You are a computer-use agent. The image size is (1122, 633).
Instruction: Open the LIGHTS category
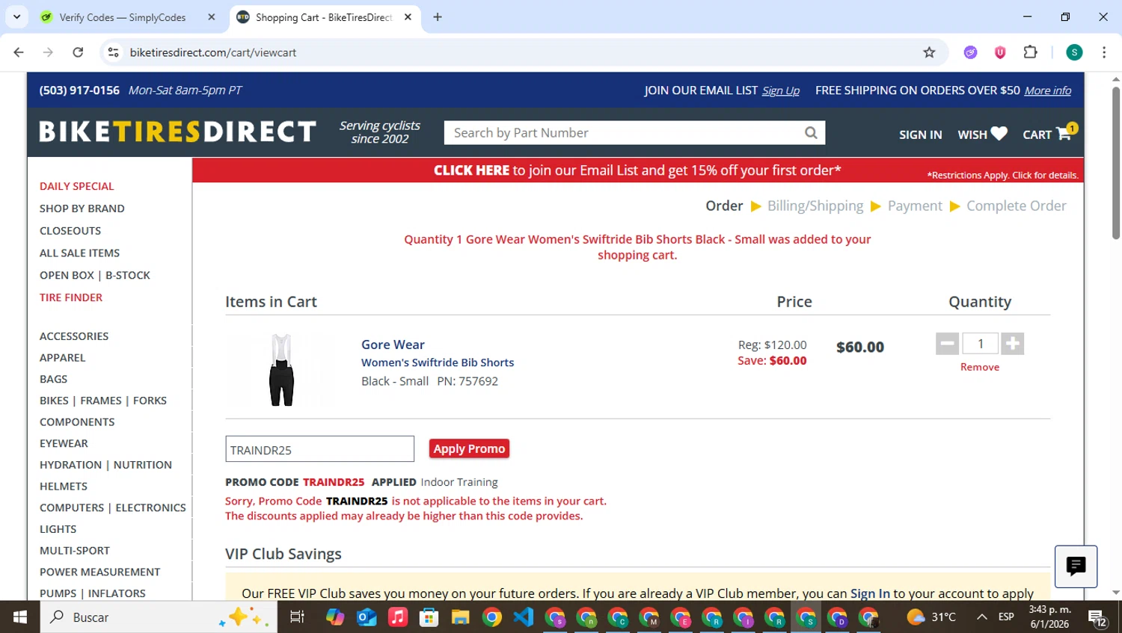[x=58, y=529]
